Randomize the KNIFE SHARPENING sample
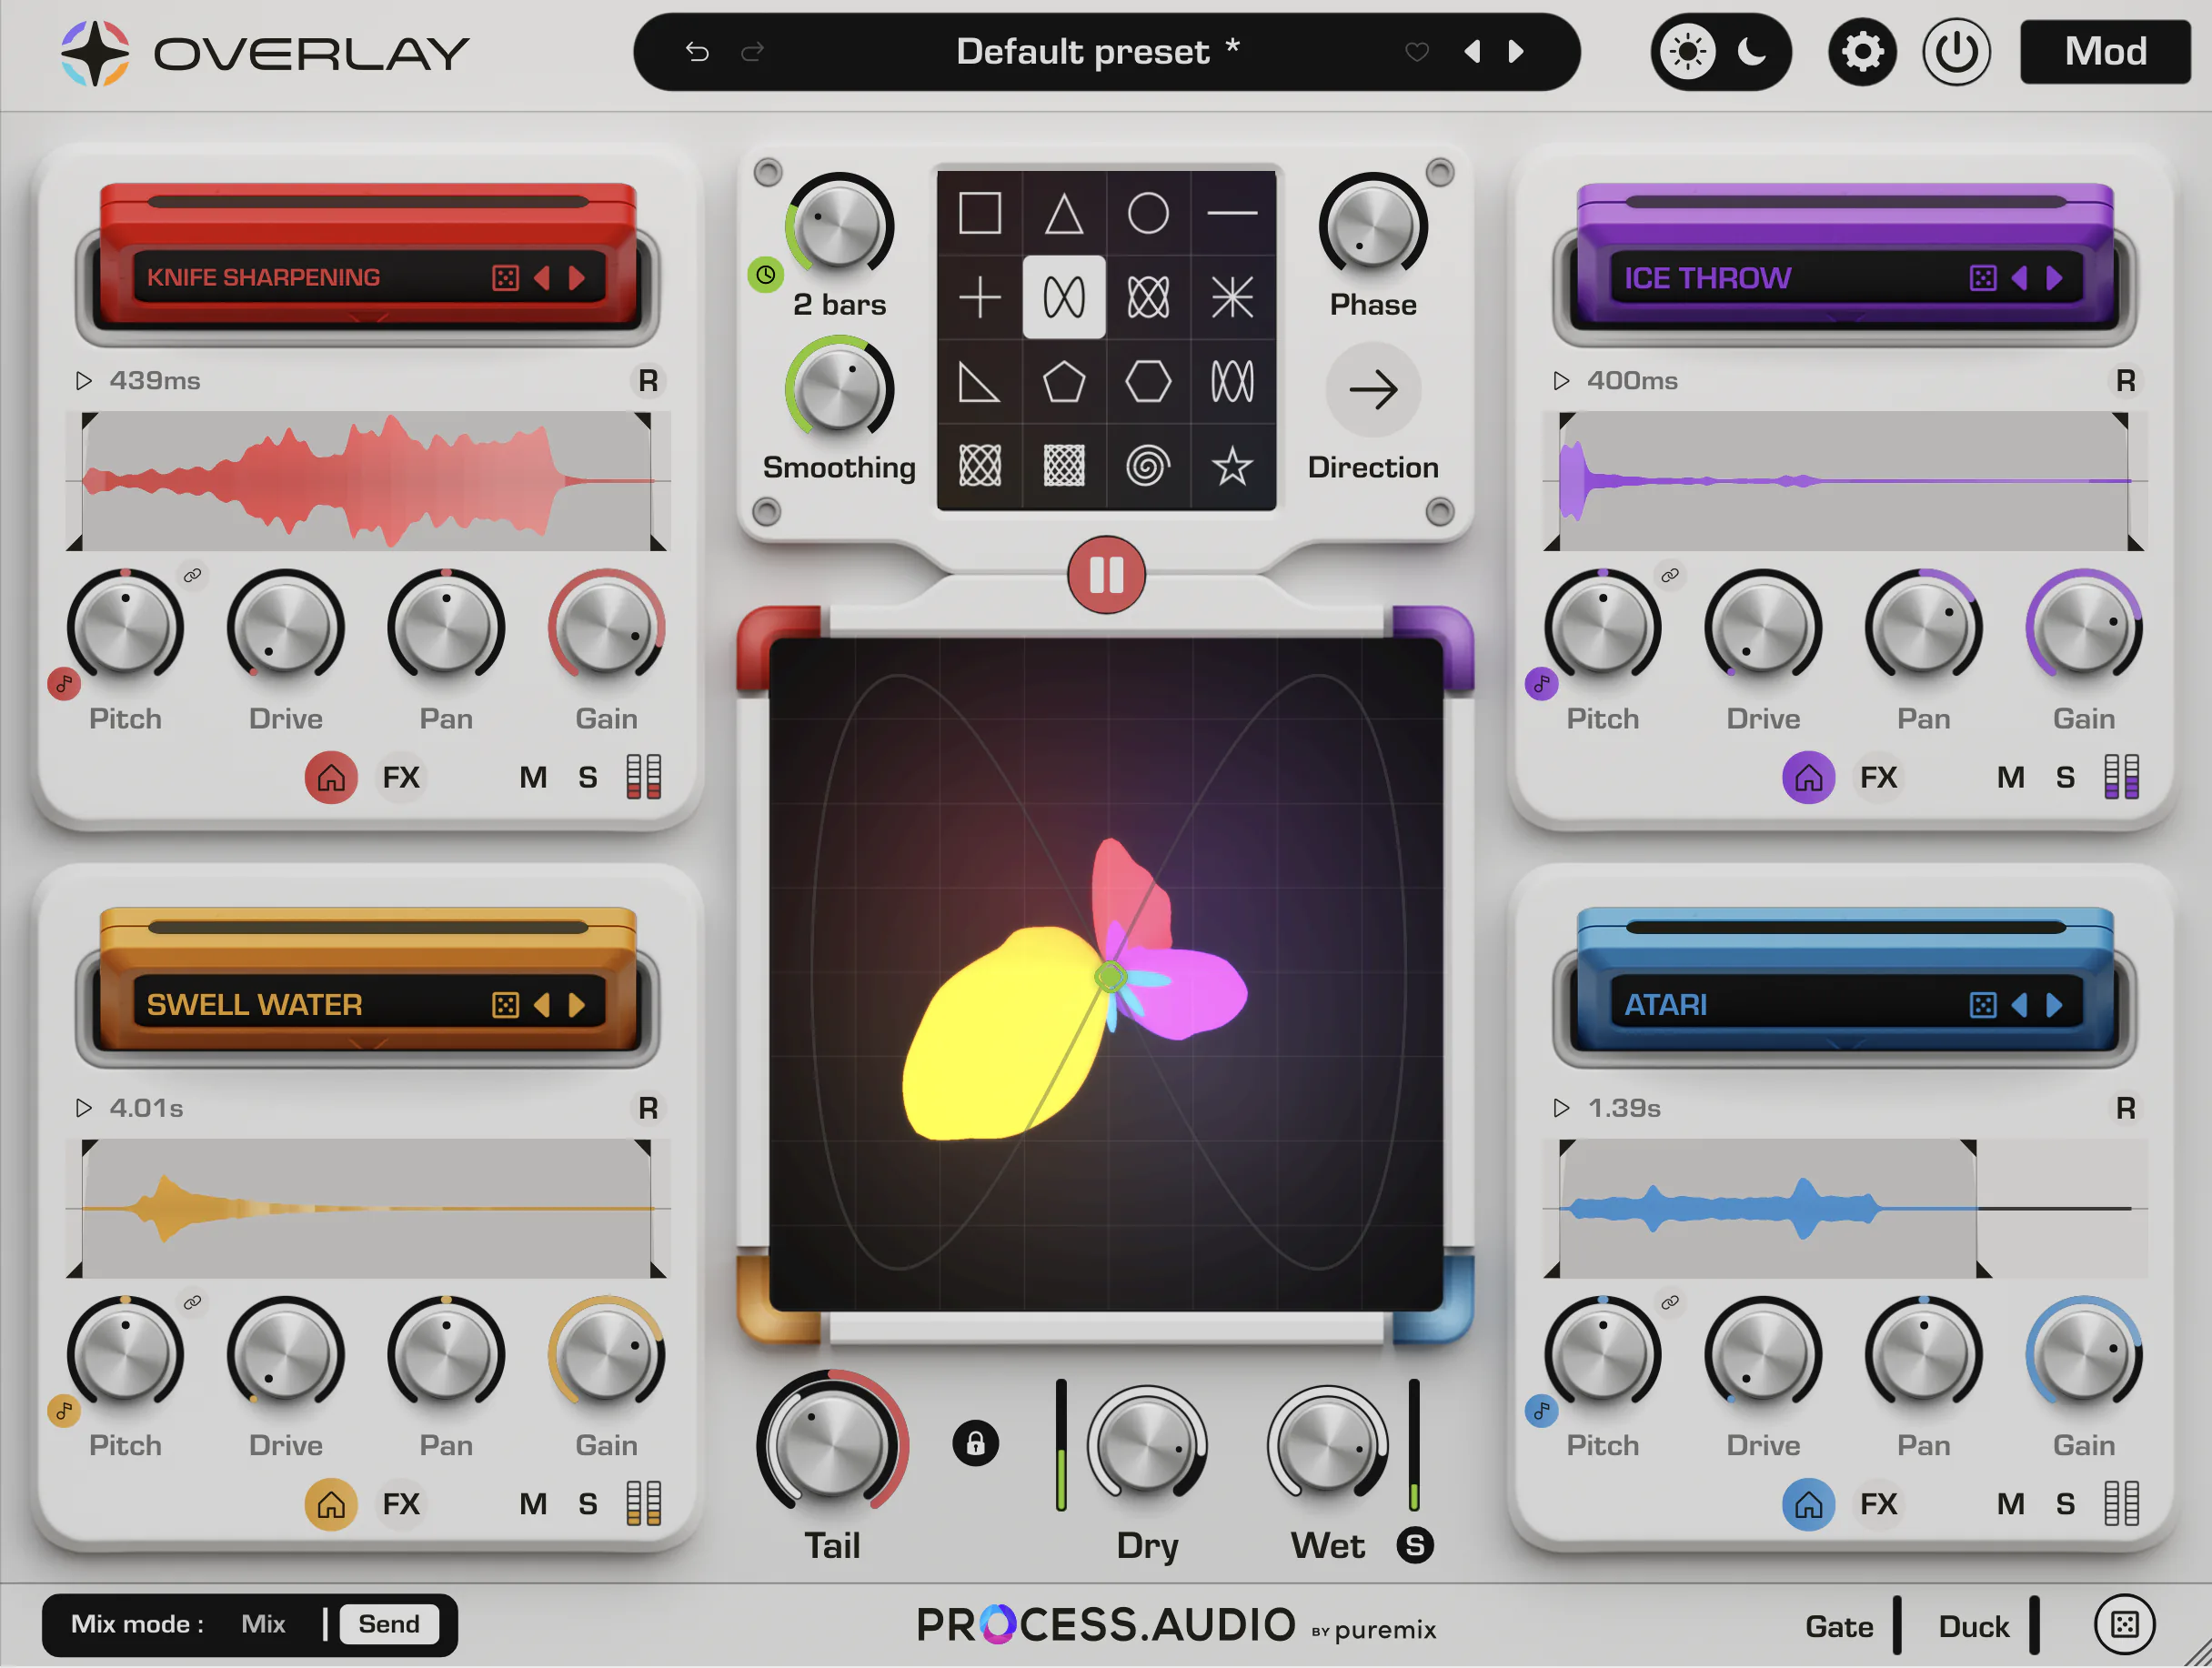The height and width of the screenshot is (1668, 2212). coord(505,277)
